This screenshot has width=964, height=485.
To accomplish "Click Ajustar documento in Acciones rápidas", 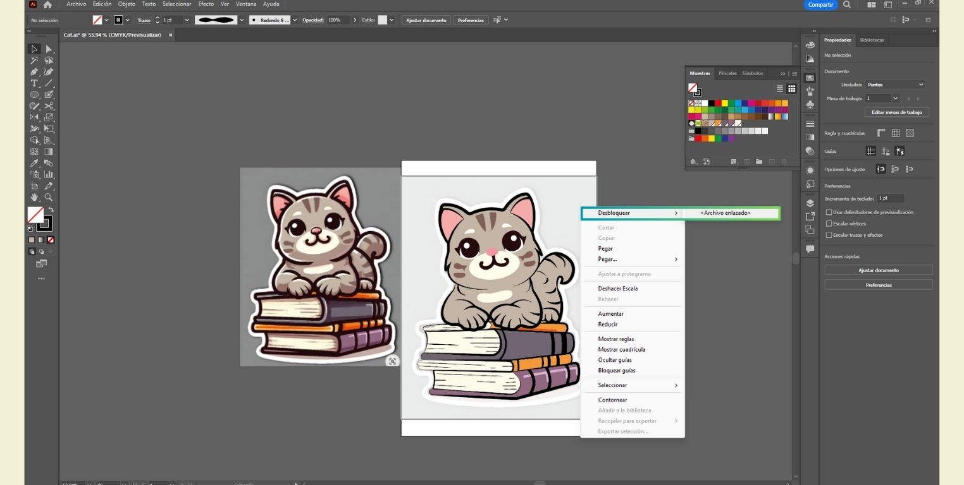I will [878, 270].
